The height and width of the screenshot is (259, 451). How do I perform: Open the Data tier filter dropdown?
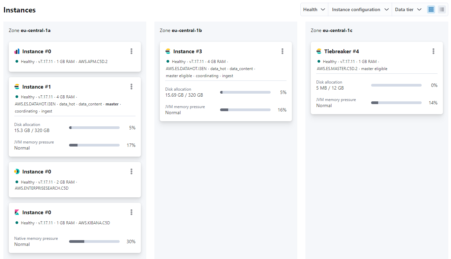tap(408, 9)
